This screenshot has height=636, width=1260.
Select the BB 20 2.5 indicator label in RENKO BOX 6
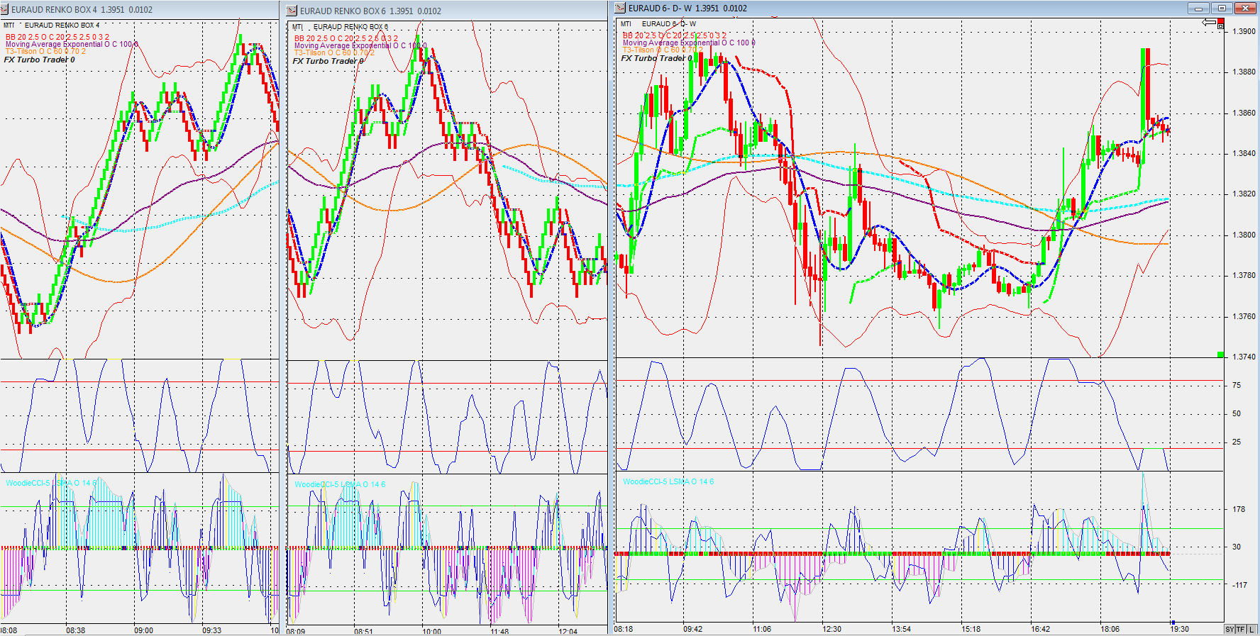[x=346, y=38]
